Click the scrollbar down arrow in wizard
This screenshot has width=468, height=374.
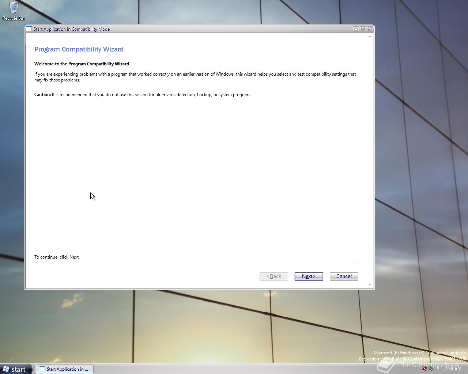tap(370, 285)
